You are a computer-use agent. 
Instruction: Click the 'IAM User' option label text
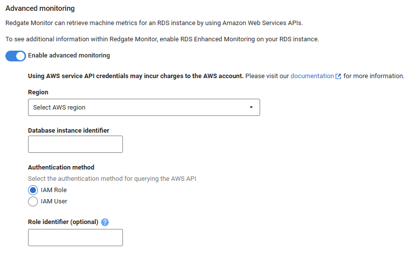click(54, 201)
